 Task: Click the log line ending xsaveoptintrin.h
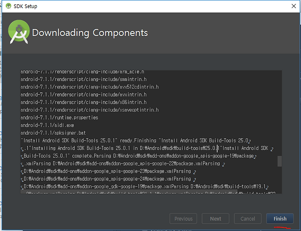(89, 110)
